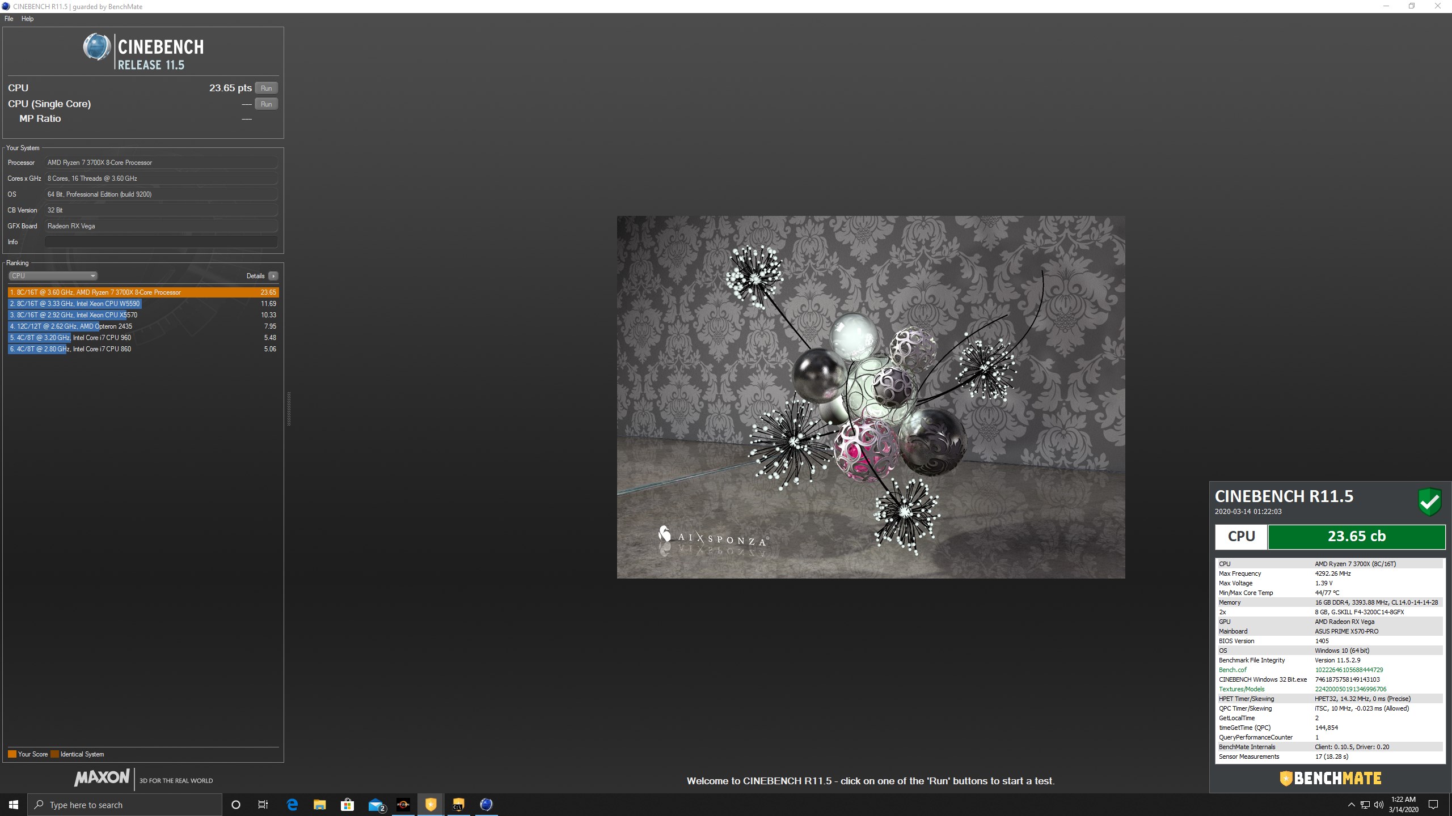Switch to command prompt taskbar icon
Viewport: 1452px width, 816px height.
tap(458, 805)
